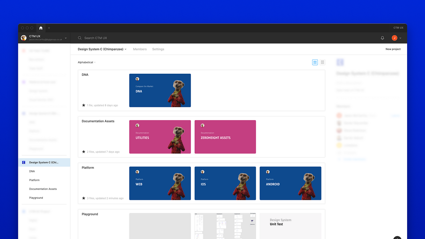Select Documentation Assets in the sidebar
This screenshot has width=425, height=239.
pyautogui.click(x=43, y=189)
